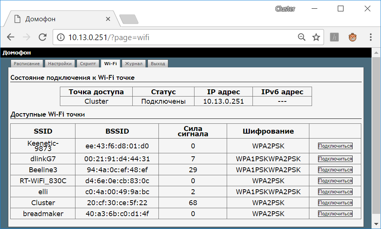Switch to the Расписание tab
Image resolution: width=381 pixels, height=229 pixels.
[27, 63]
